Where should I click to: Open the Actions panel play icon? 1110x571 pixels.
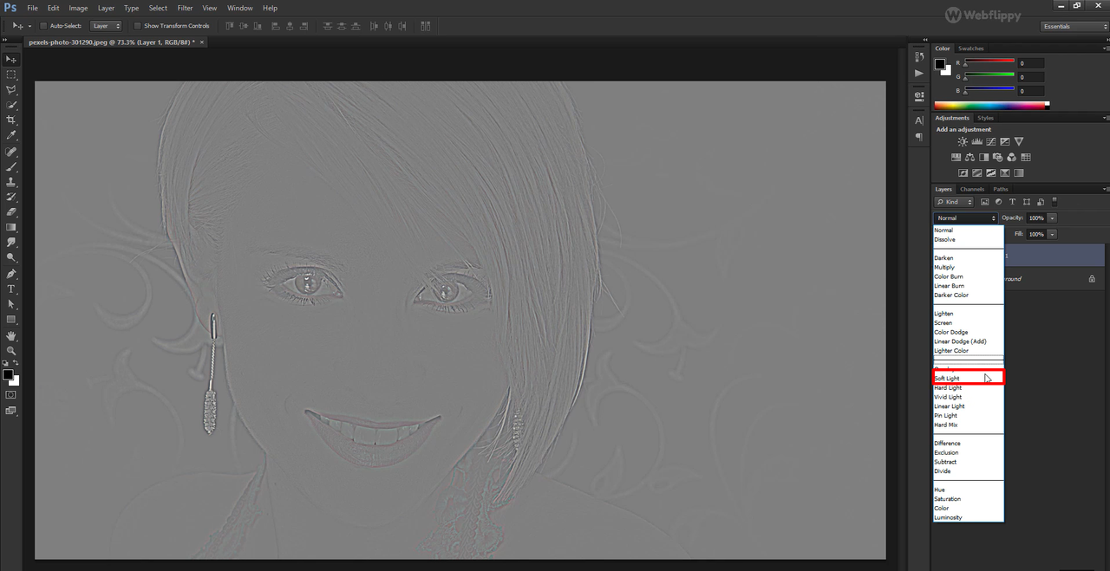pos(919,74)
